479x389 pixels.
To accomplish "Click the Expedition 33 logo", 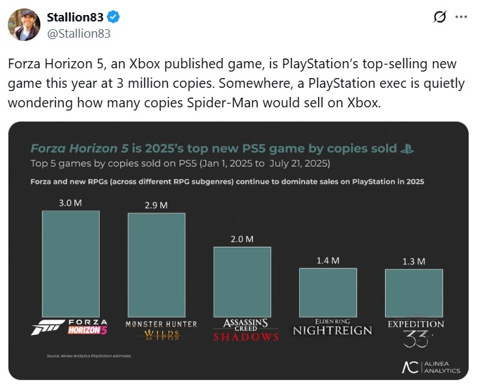I will click(415, 330).
